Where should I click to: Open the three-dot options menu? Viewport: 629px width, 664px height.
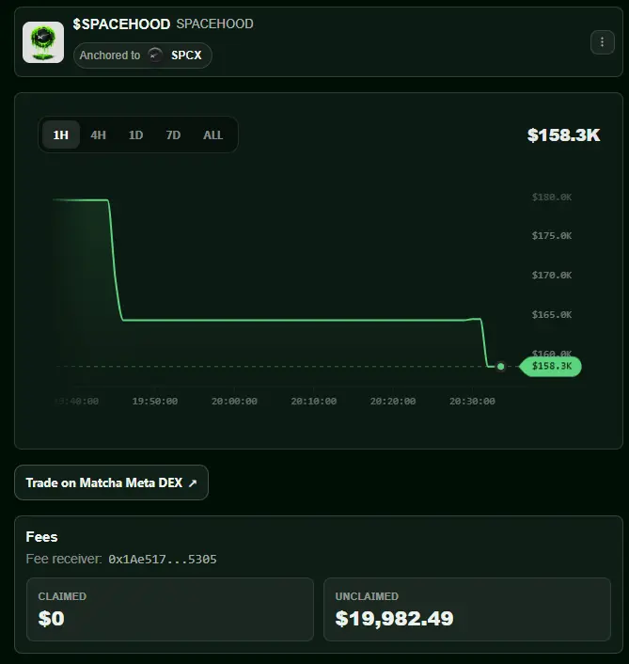point(602,42)
